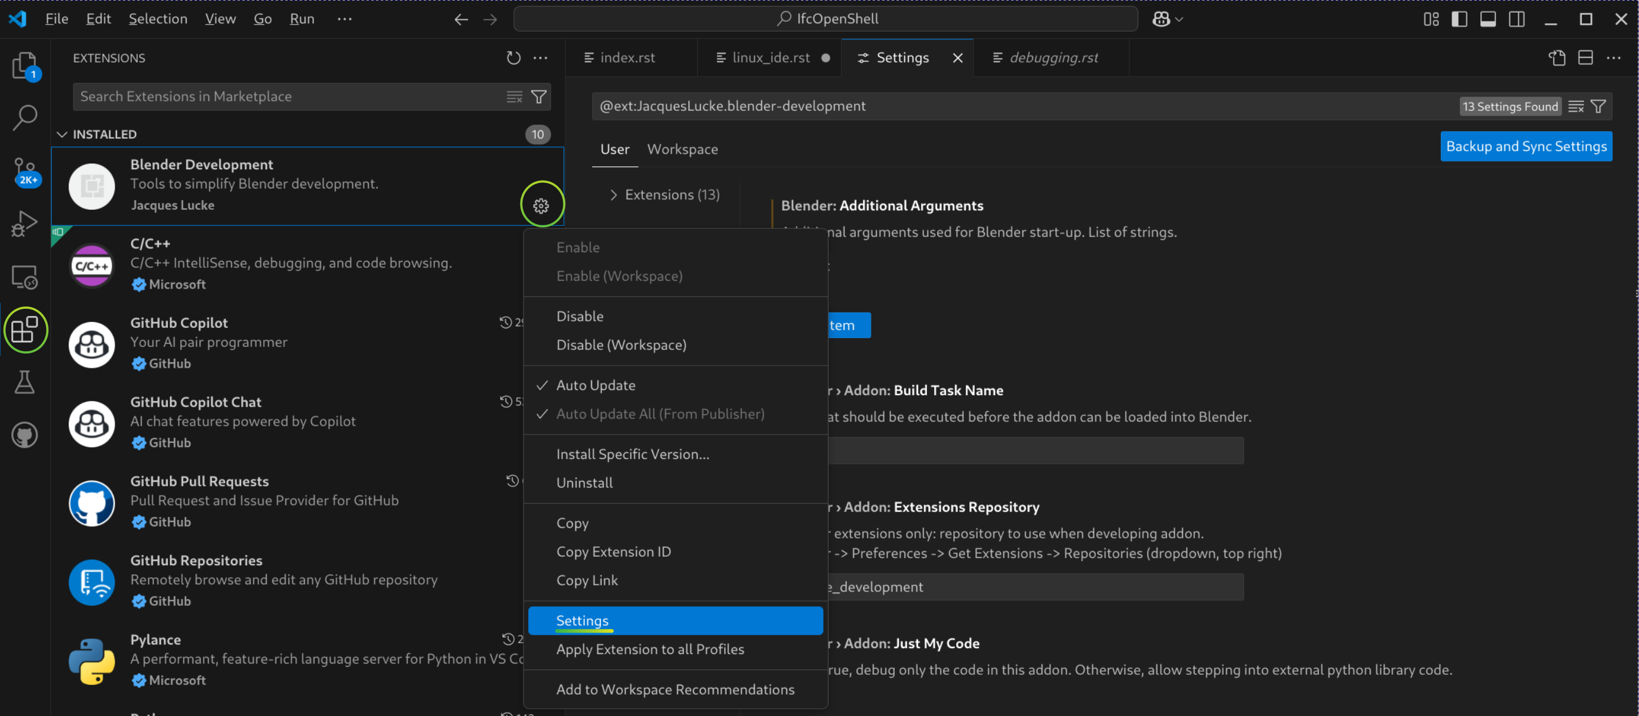This screenshot has height=716, width=1639.
Task: Open Extensions view in activity bar
Action: 25,330
